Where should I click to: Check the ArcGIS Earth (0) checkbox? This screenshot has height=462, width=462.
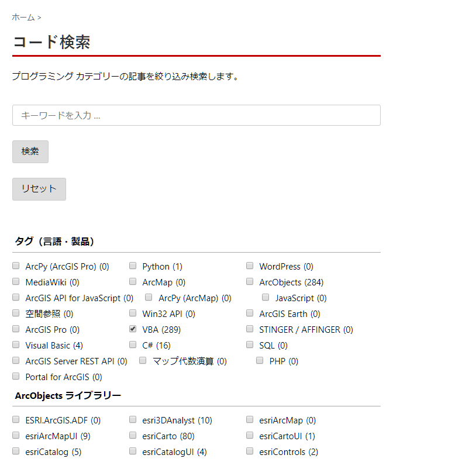pyautogui.click(x=250, y=313)
